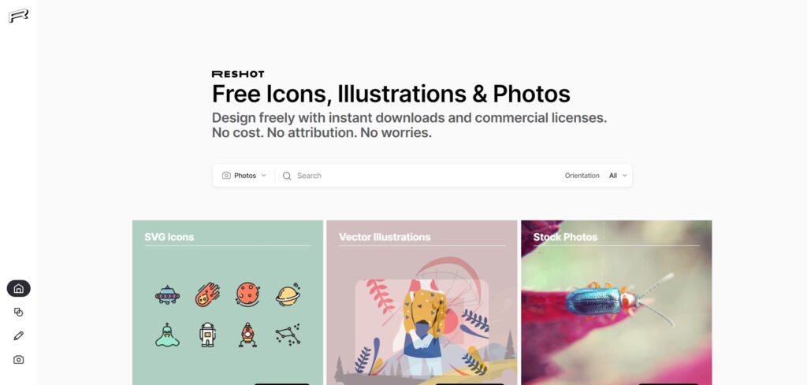Click the Reshot R logo in the sidebar
This screenshot has height=385, width=807.
click(19, 16)
